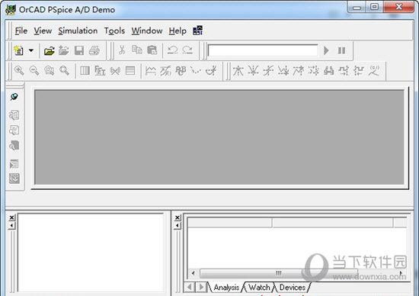Close the left output pane
419x296 pixels.
click(11, 218)
